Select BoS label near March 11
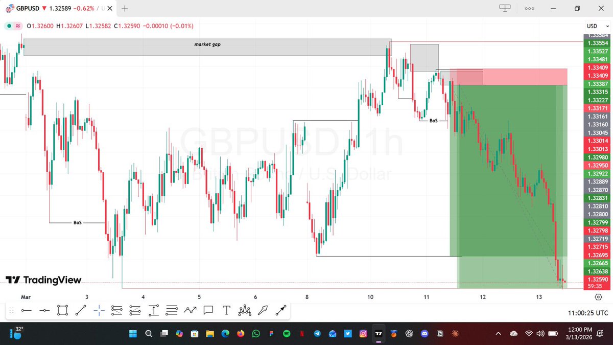Viewport: 613px width, 345px height. click(x=433, y=121)
